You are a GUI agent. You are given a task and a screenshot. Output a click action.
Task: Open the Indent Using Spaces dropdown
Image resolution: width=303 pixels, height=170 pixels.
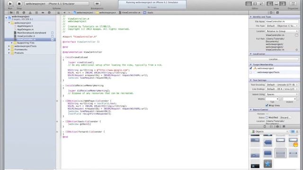click(x=282, y=94)
